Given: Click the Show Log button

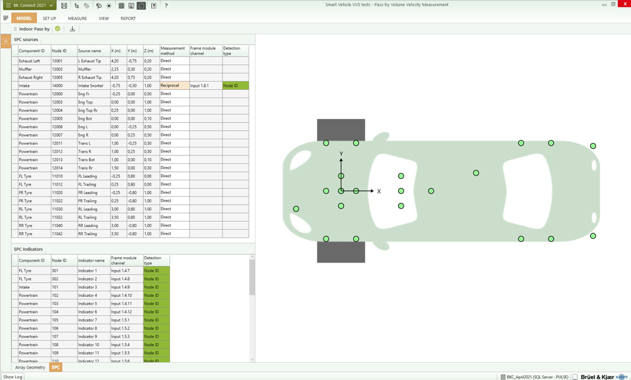Looking at the screenshot, I should [x=13, y=377].
